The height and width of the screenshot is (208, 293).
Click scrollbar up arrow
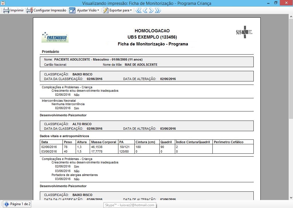(291, 17)
